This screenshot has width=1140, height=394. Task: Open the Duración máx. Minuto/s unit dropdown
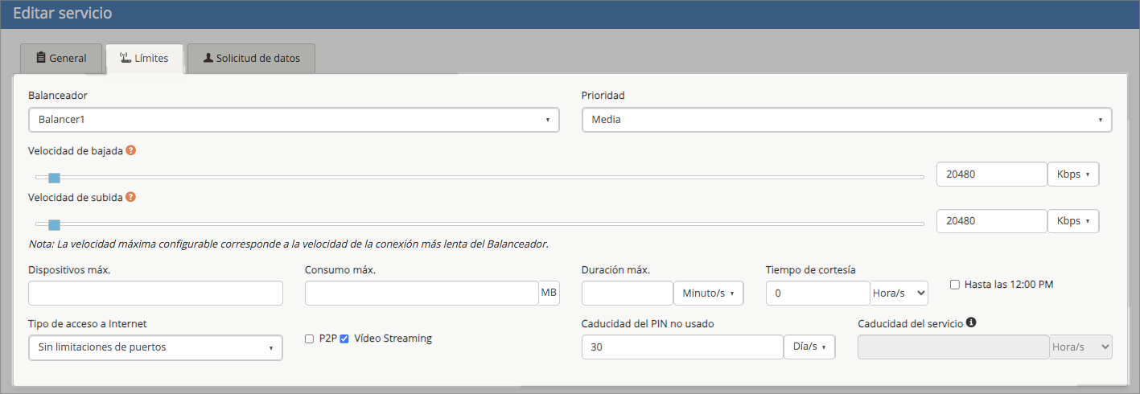708,293
